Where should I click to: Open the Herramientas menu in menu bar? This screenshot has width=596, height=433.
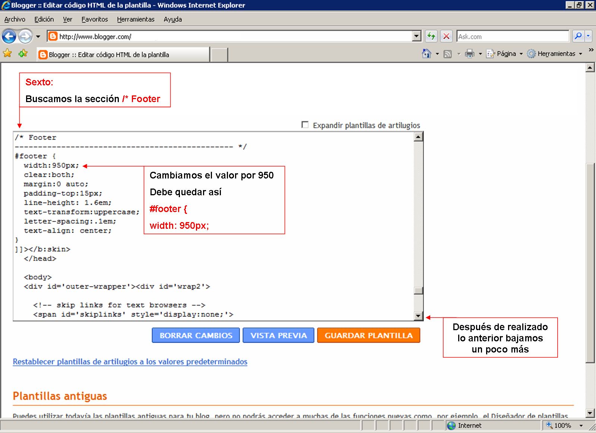click(136, 19)
